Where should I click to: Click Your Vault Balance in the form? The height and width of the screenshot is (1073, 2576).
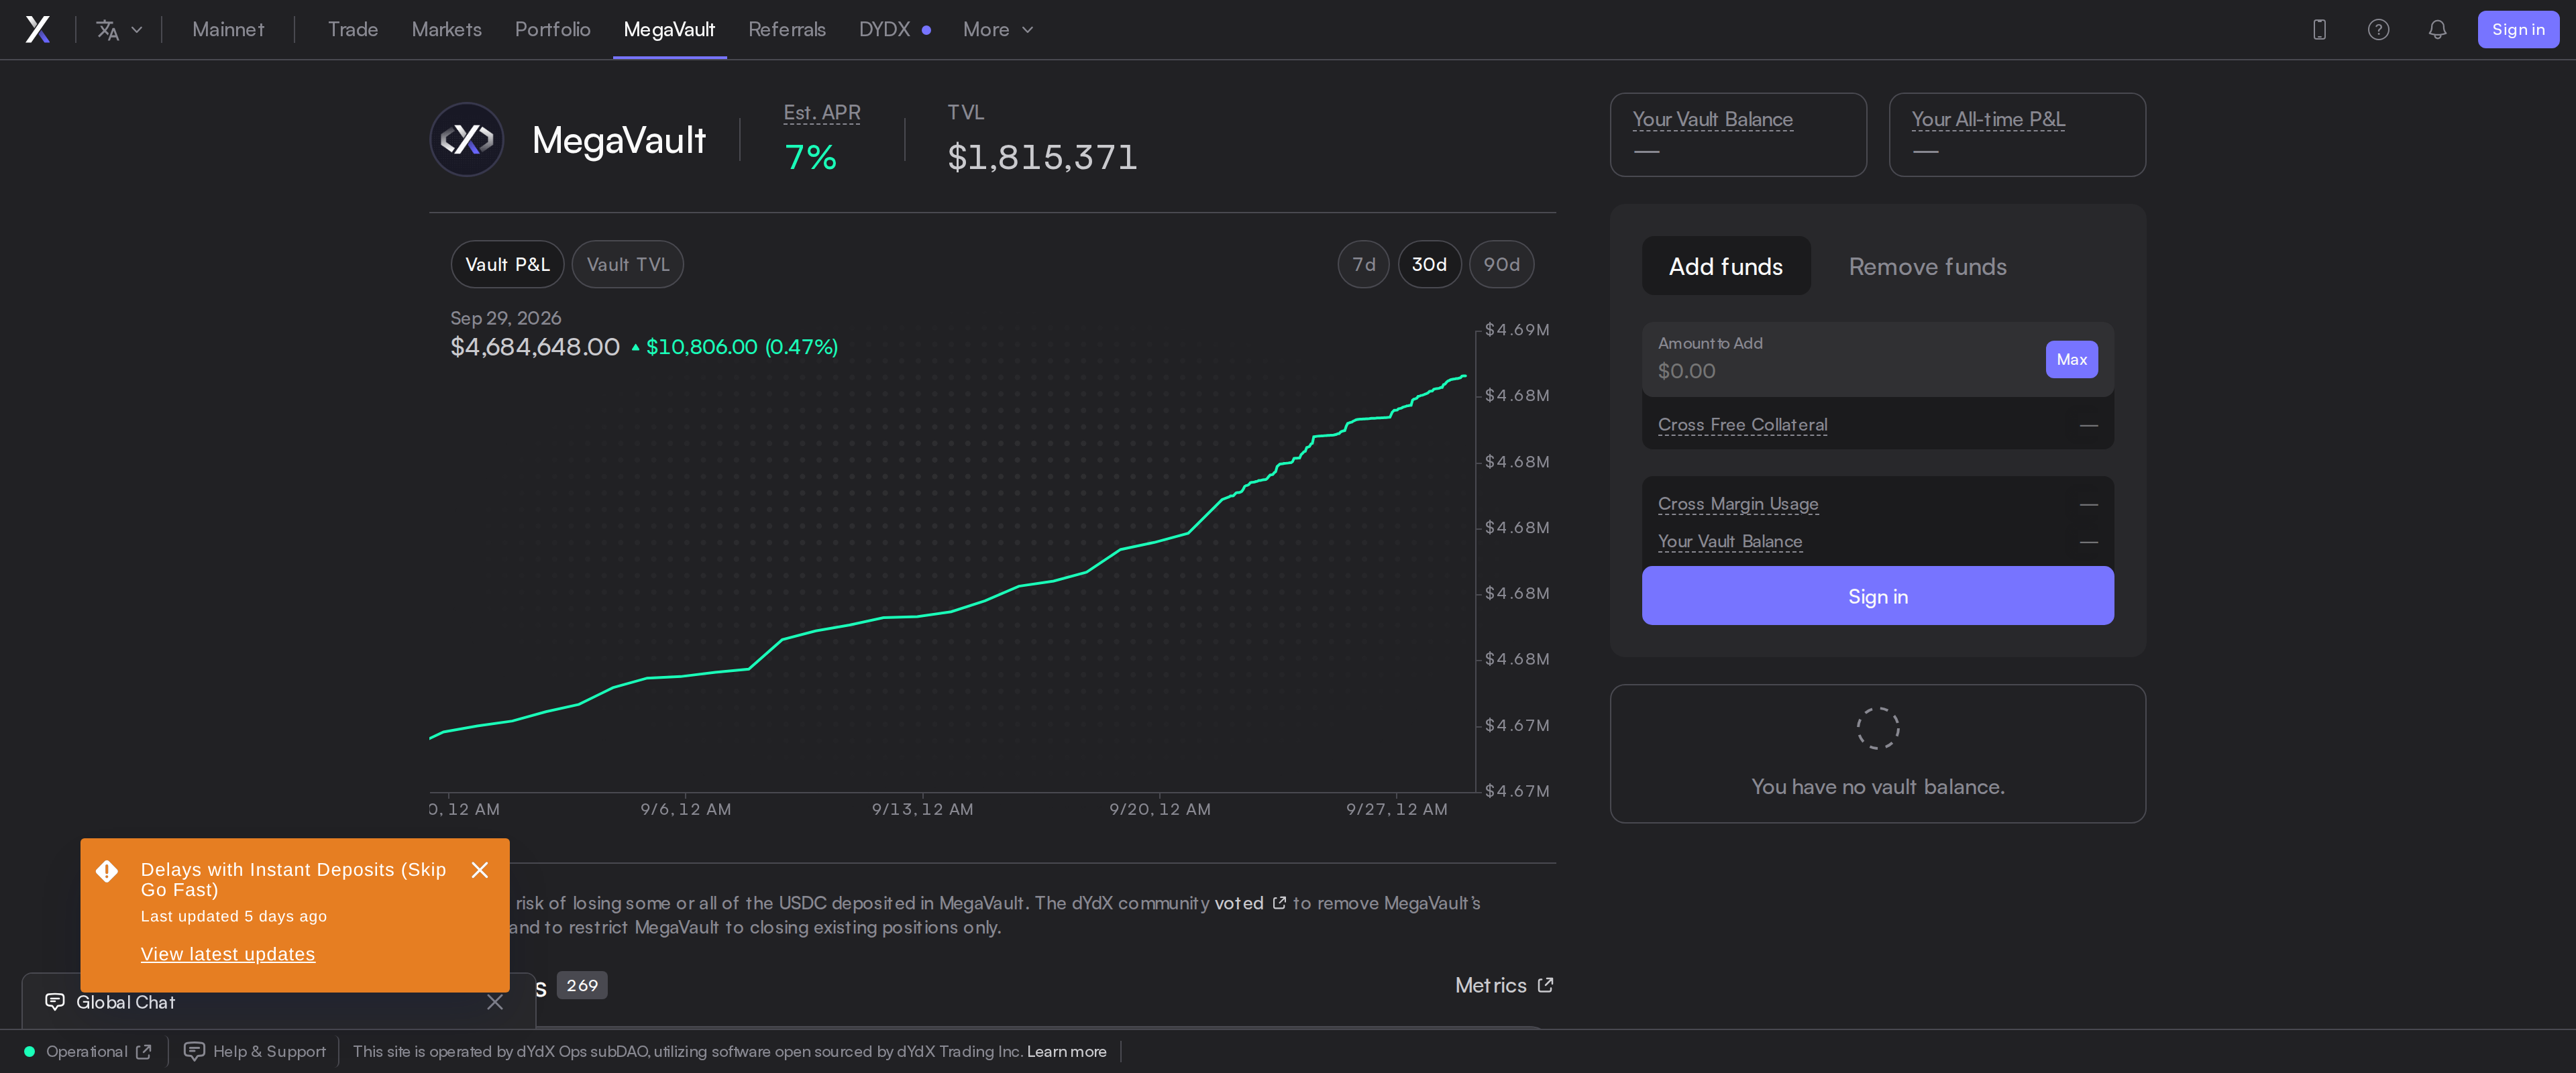click(1730, 542)
